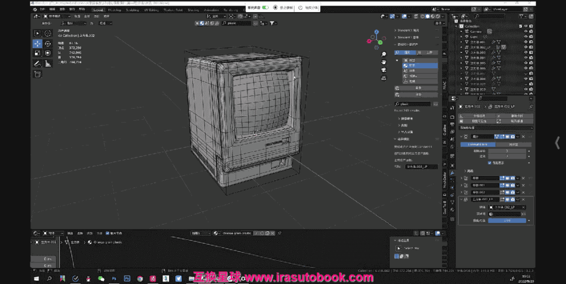Image resolution: width=566 pixels, height=284 pixels.
Task: Activate the Transform tool
Action: pos(48,53)
